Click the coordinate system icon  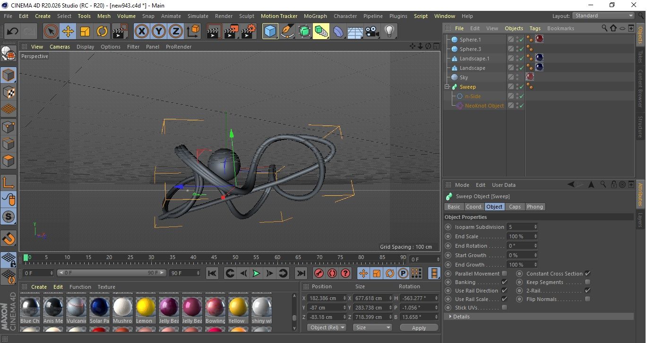pos(193,32)
